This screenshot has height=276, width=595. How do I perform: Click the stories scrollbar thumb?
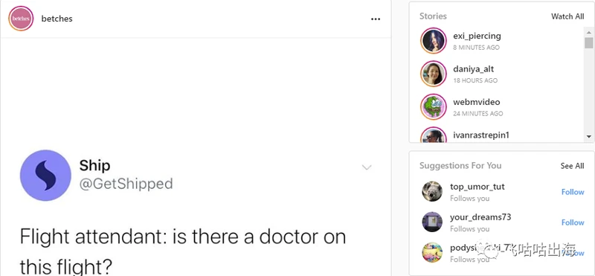(x=588, y=42)
